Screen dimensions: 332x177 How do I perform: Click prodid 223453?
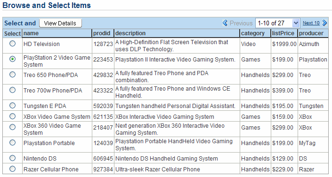103,60
